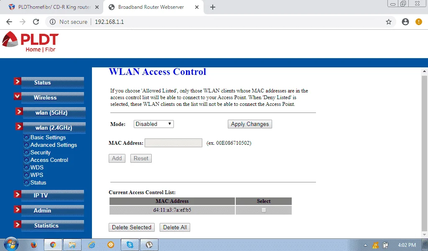Image resolution: width=428 pixels, height=251 pixels.
Task: Expand the Admin arrow icon
Action: (18, 209)
